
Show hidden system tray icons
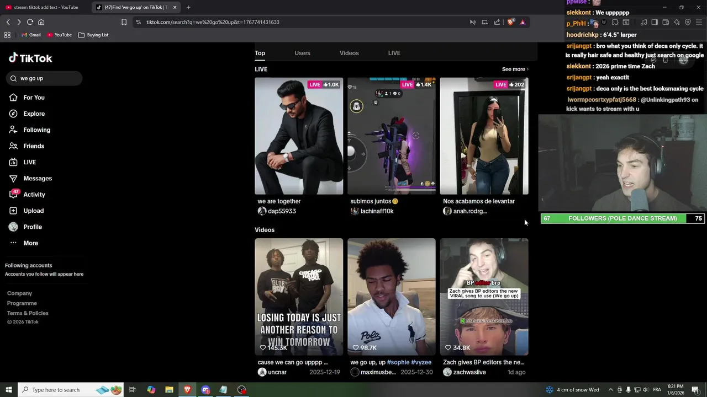610,390
